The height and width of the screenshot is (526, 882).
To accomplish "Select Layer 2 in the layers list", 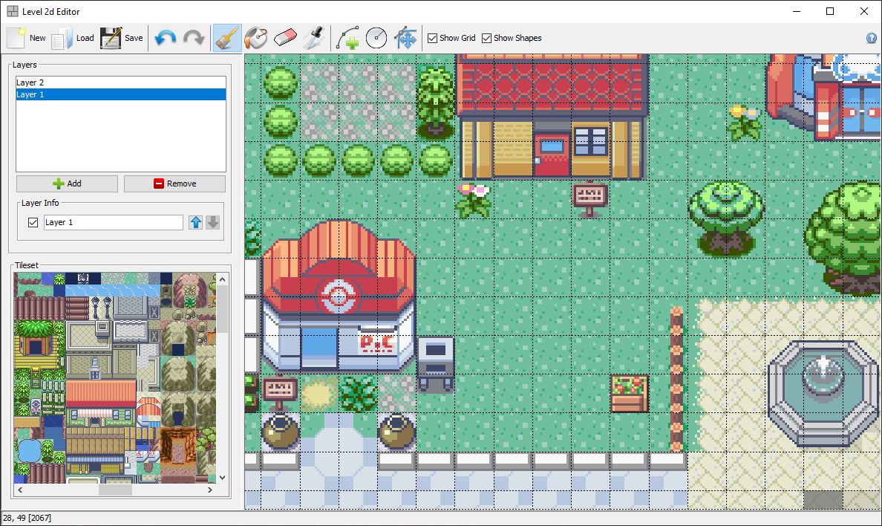I will pyautogui.click(x=121, y=82).
